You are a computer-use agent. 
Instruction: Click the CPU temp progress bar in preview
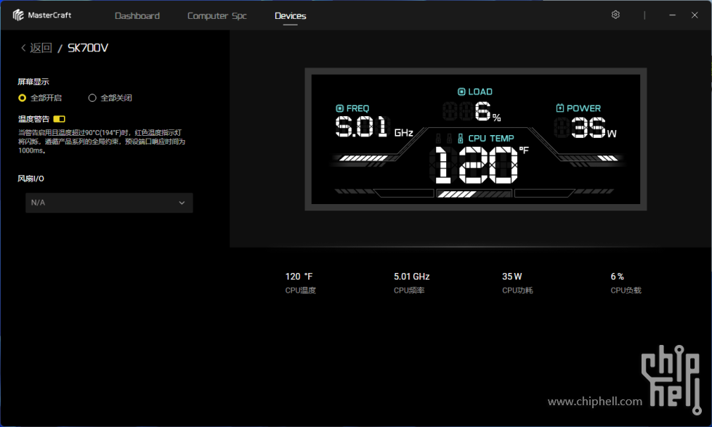coord(474,194)
